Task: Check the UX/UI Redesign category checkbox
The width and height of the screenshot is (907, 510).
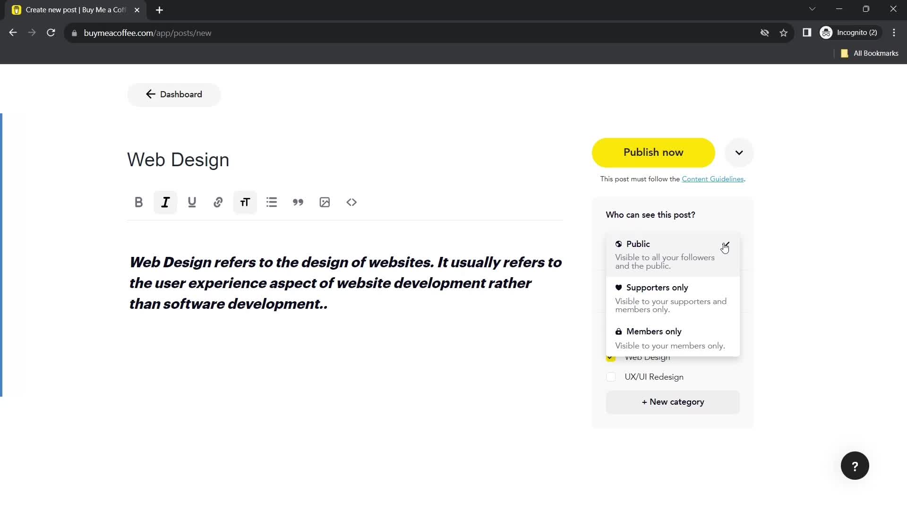Action: coord(610,377)
